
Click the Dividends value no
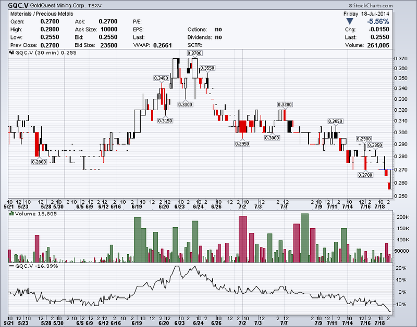218,37
